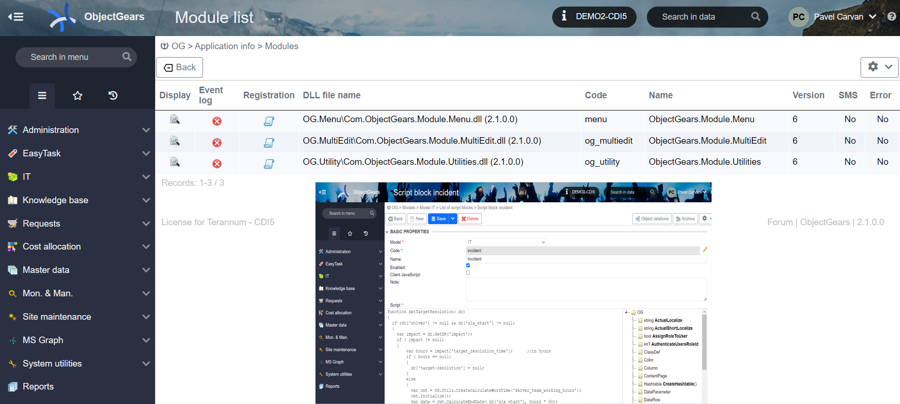Expand the System utilities chevron

146,364
